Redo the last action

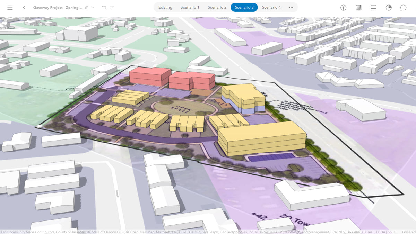112,7
